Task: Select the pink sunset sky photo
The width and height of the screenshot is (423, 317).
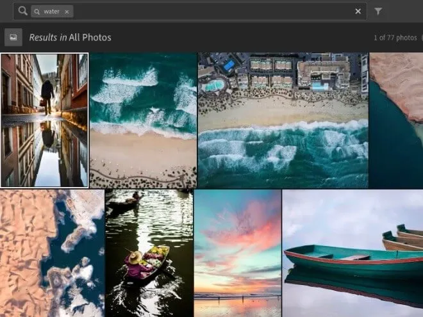Action: click(238, 253)
